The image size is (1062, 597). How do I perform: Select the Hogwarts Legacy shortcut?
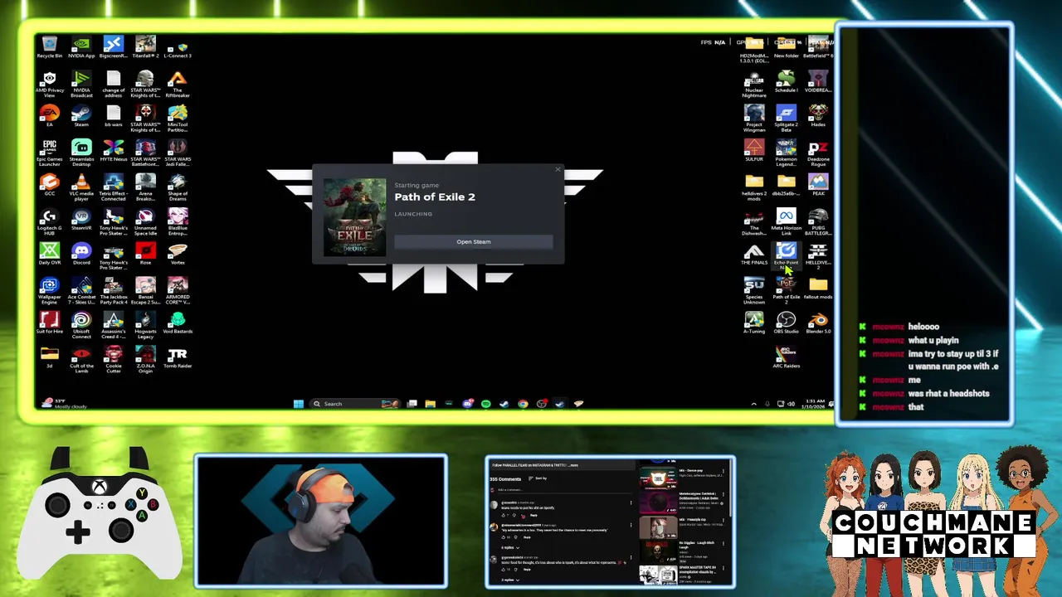coord(145,325)
